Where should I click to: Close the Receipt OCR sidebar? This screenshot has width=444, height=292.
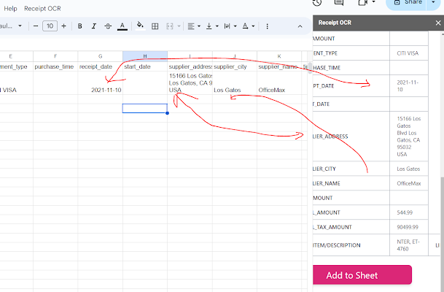[438, 23]
